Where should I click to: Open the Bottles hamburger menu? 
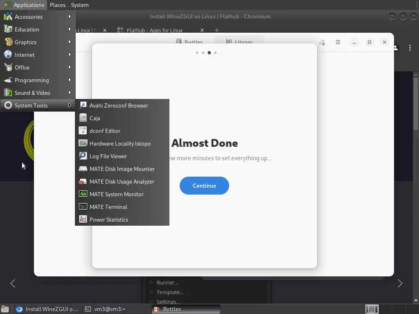(x=338, y=42)
